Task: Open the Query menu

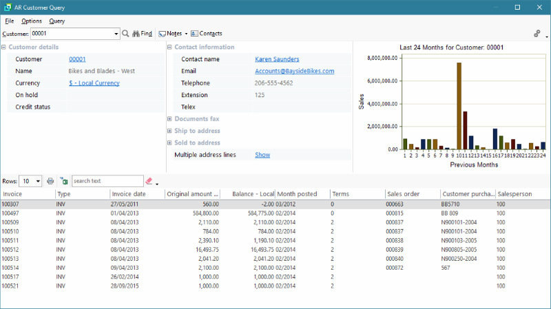Action: [57, 21]
